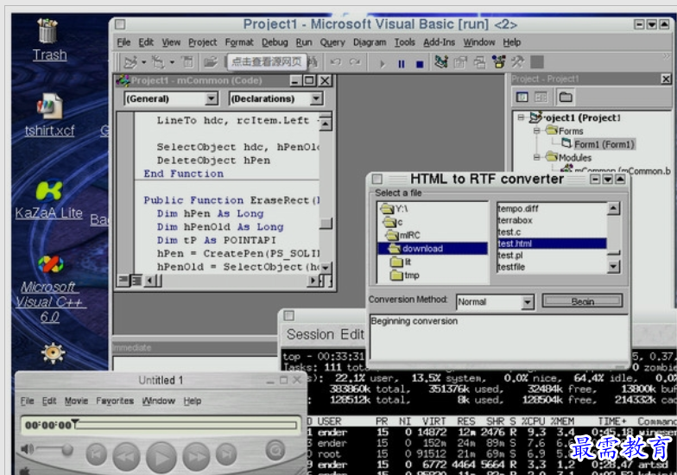Open the Properties Window toolbar icon
The image size is (677, 475).
[460, 62]
